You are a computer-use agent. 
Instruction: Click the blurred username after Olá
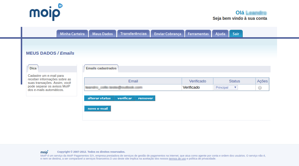[x=256, y=13]
